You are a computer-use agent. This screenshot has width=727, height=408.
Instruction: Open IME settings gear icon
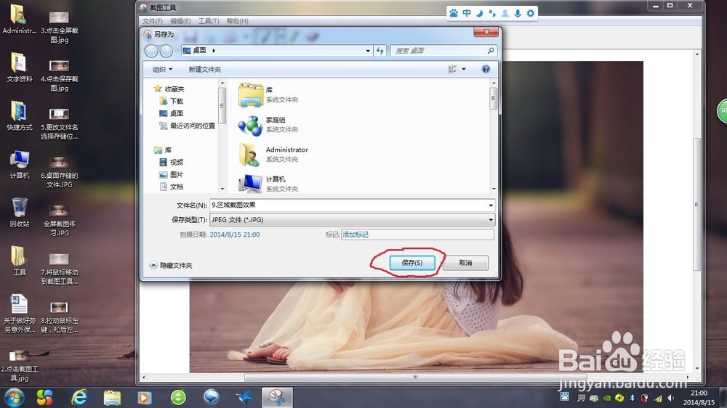point(531,13)
